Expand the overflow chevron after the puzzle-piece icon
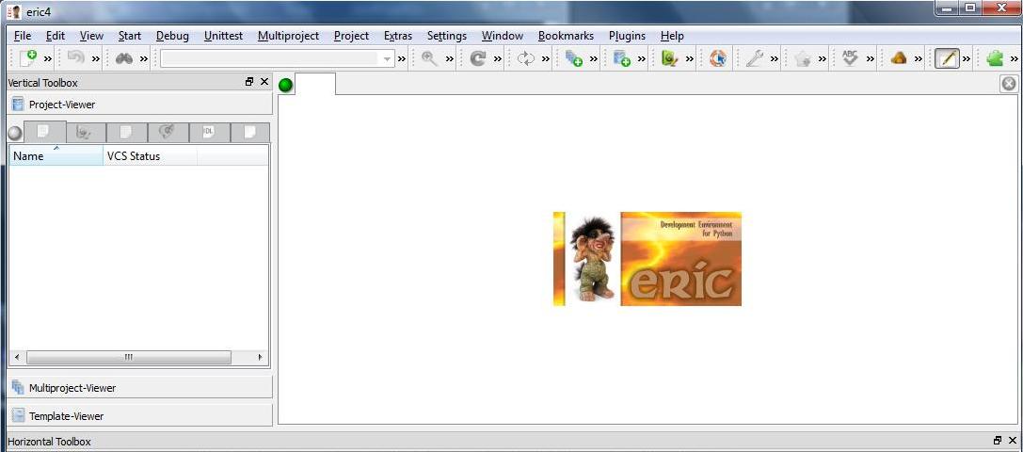The height and width of the screenshot is (452, 1023). pyautogui.click(x=1015, y=58)
